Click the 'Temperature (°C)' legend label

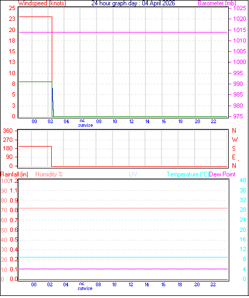click(x=188, y=174)
